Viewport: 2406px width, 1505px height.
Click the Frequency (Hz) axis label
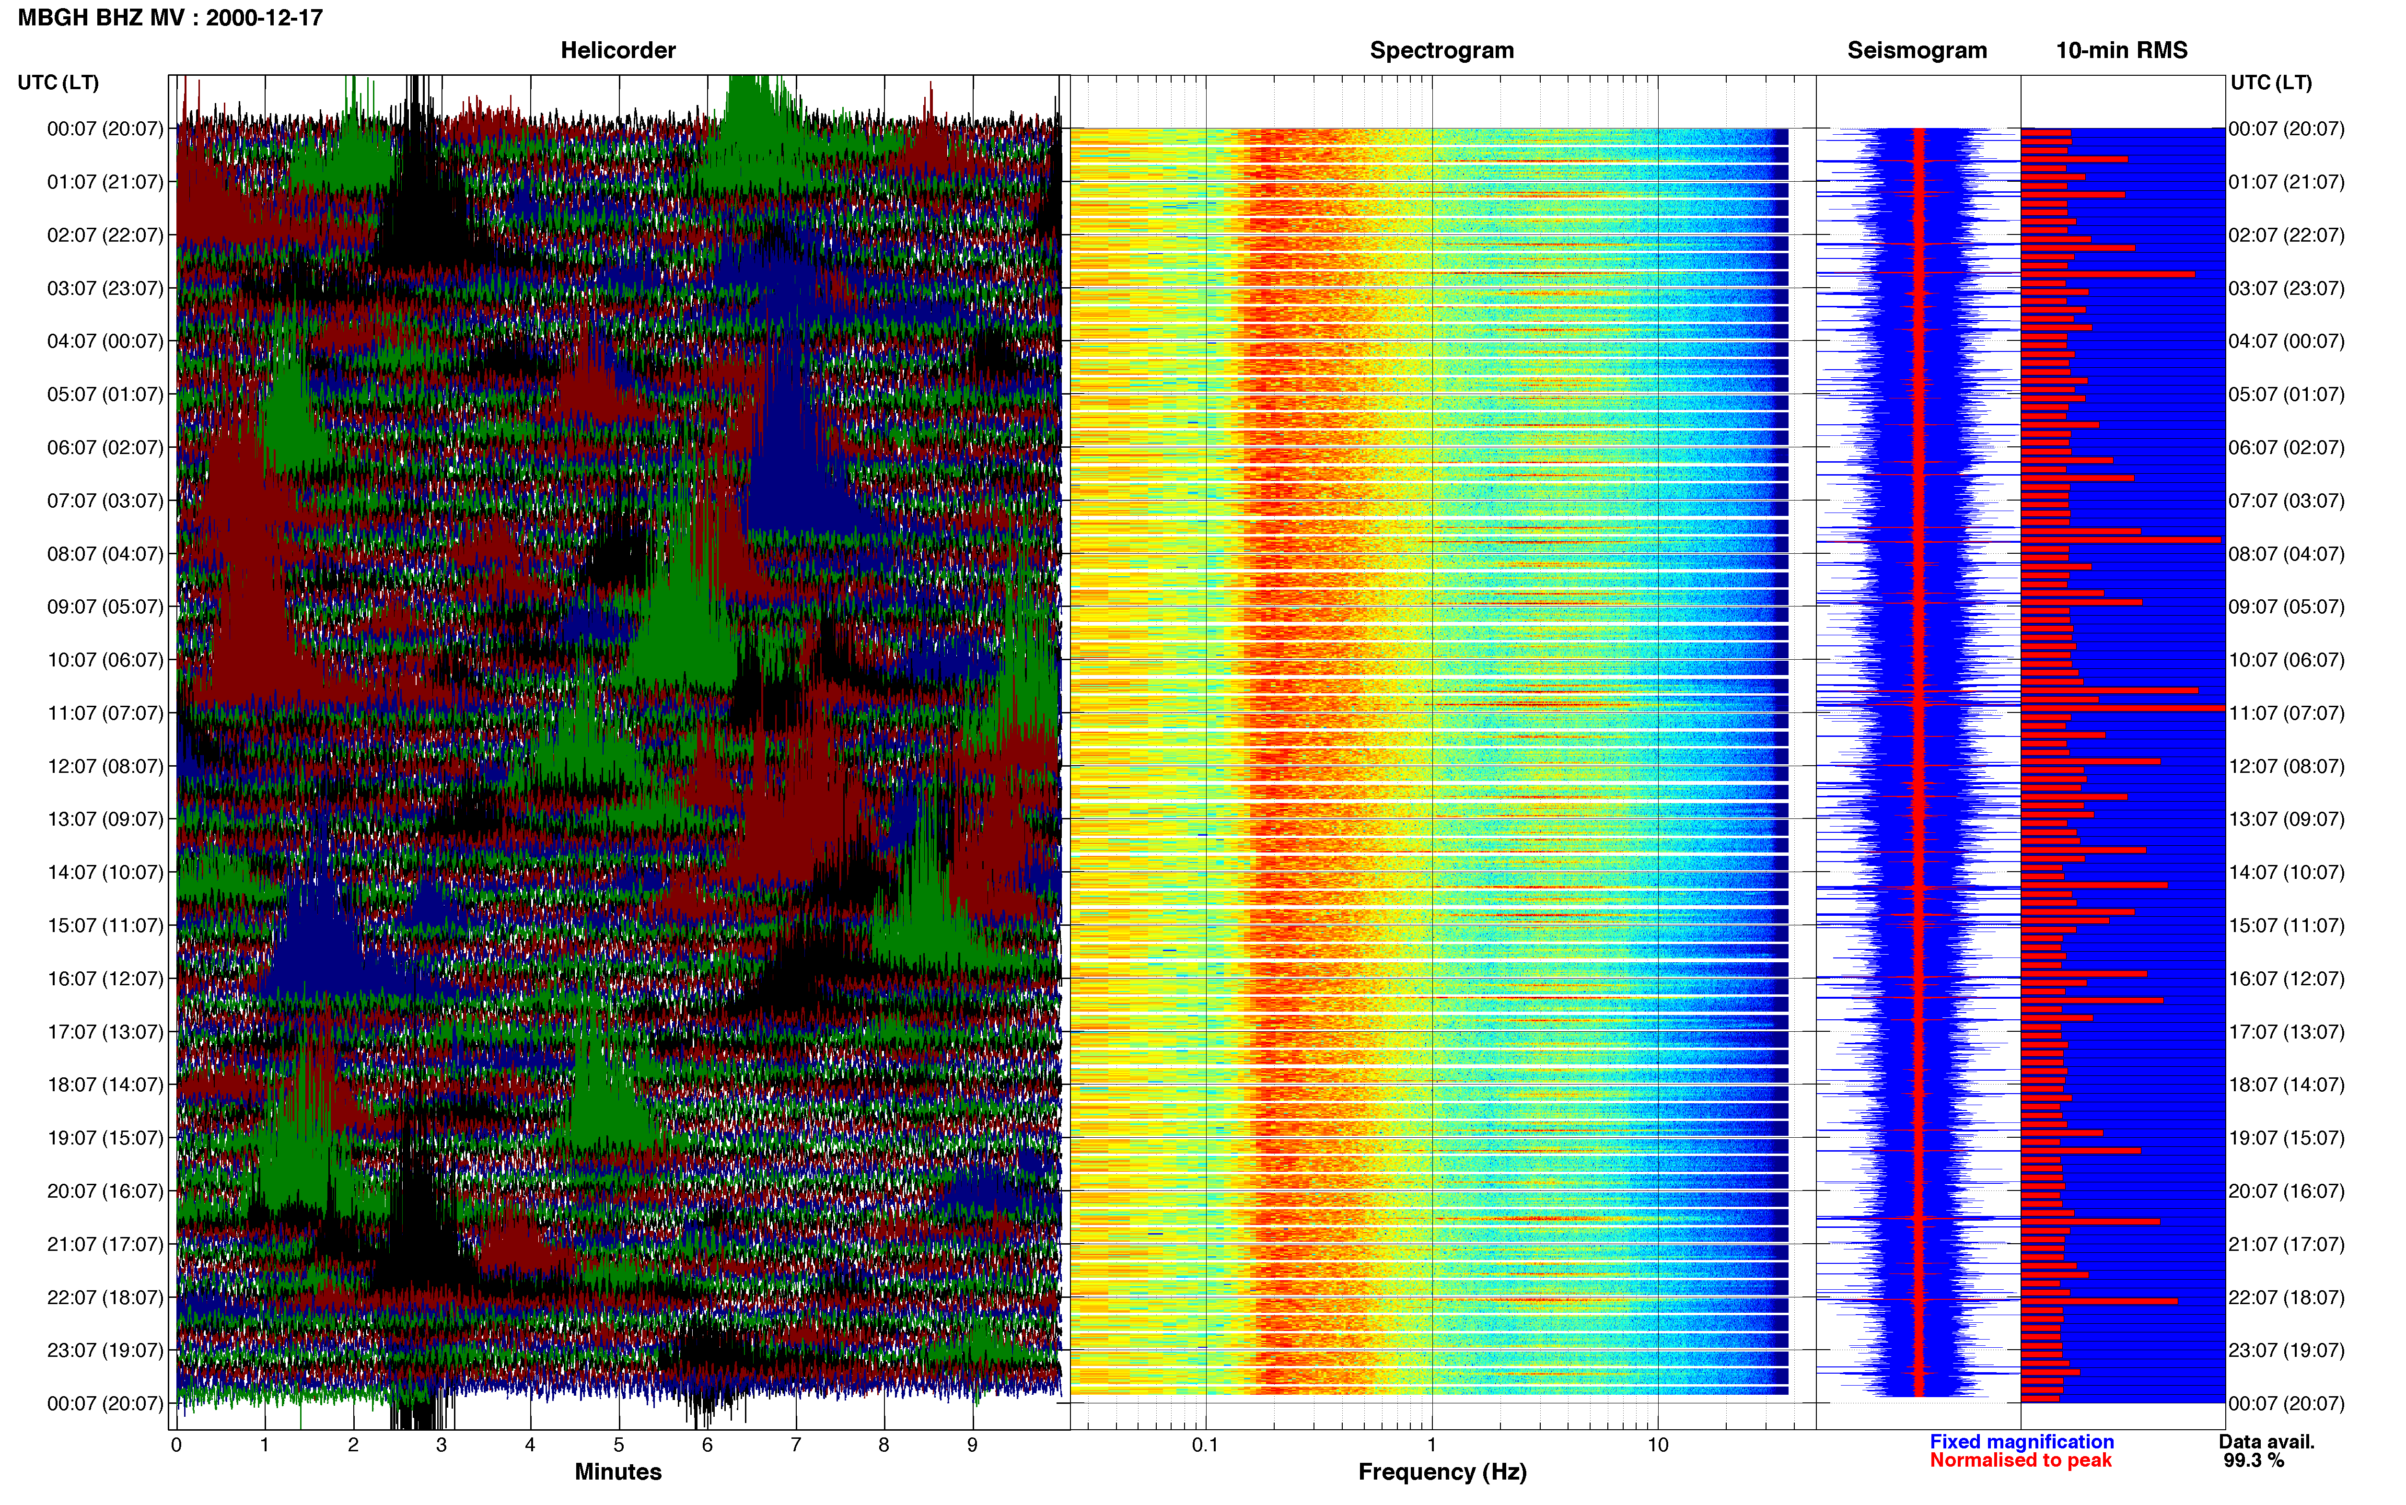(1442, 1471)
